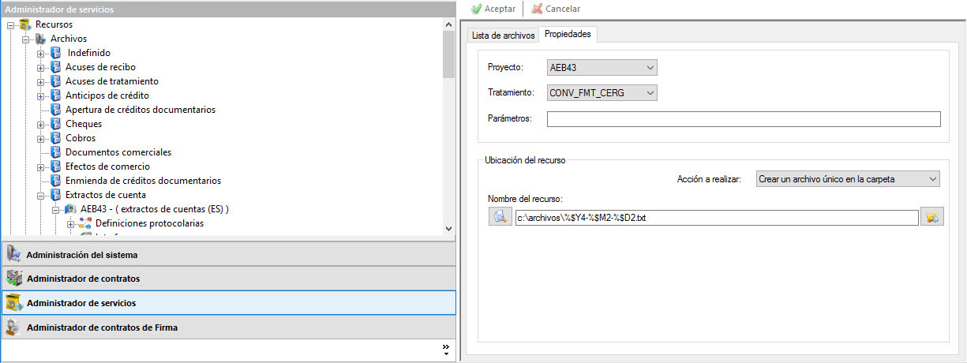967x363 pixels.
Task: Open the Administrador de servicios panel button
Action: (x=228, y=303)
